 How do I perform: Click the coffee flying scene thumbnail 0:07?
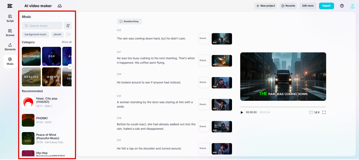click(222, 61)
